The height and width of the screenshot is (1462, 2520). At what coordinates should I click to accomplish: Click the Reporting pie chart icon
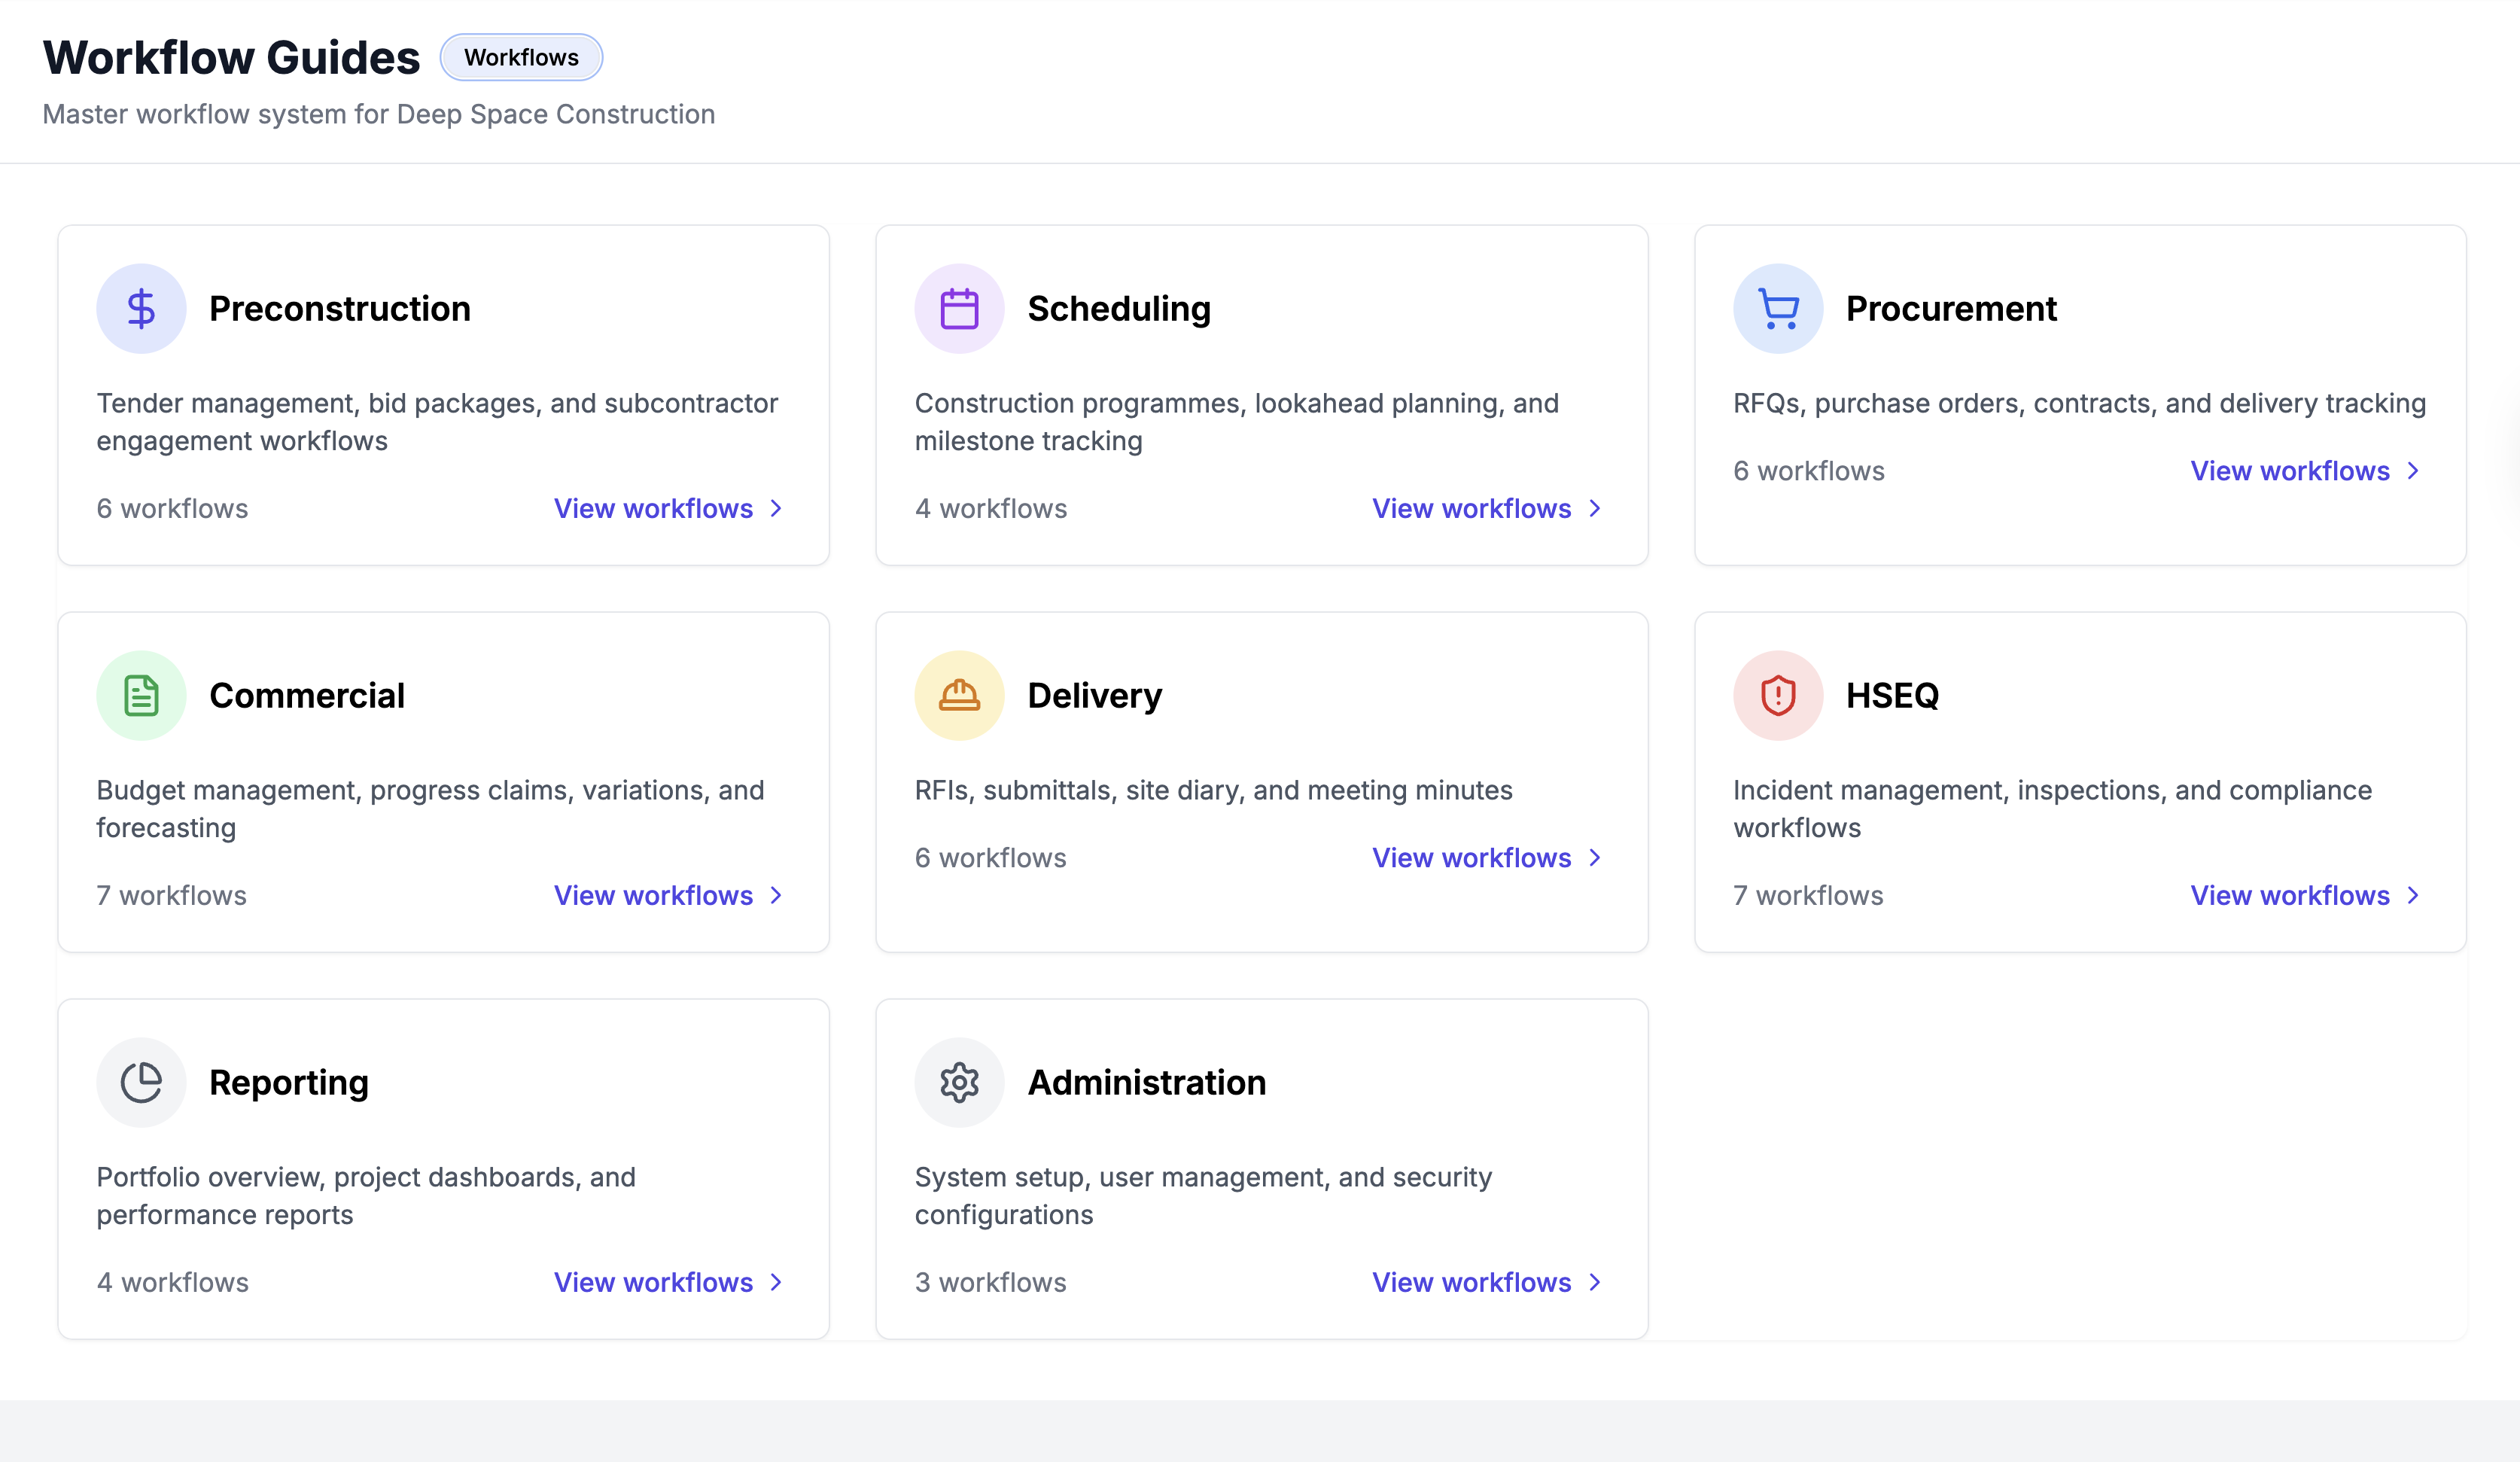141,1082
